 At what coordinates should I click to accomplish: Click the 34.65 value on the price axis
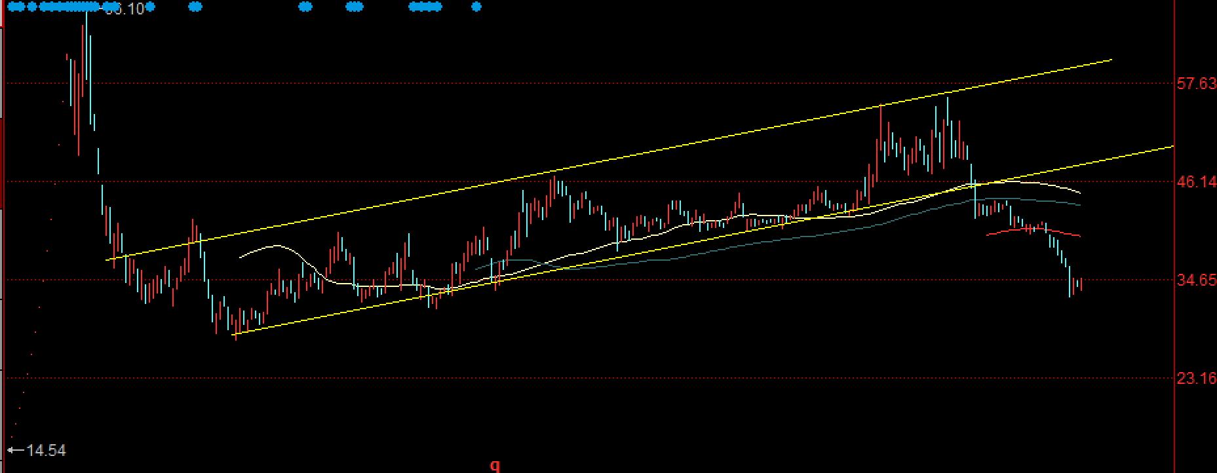[1197, 280]
